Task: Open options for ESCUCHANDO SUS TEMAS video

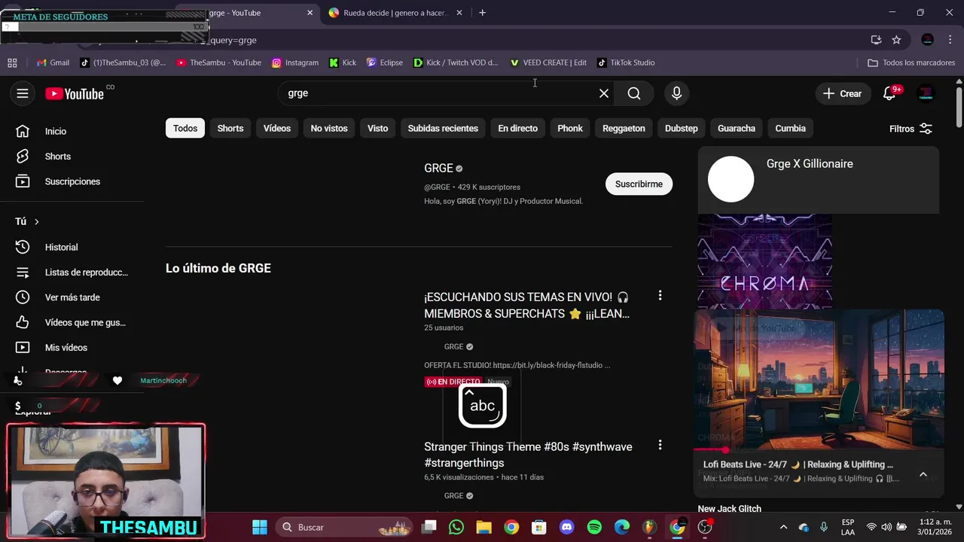Action: coord(660,296)
